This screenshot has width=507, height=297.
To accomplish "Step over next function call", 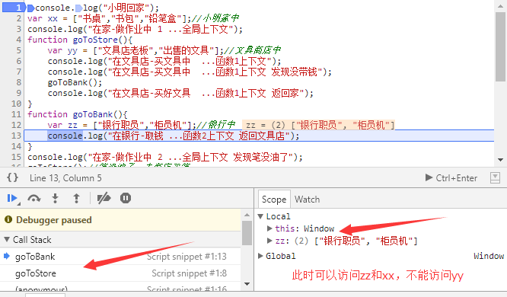I will tap(34, 198).
